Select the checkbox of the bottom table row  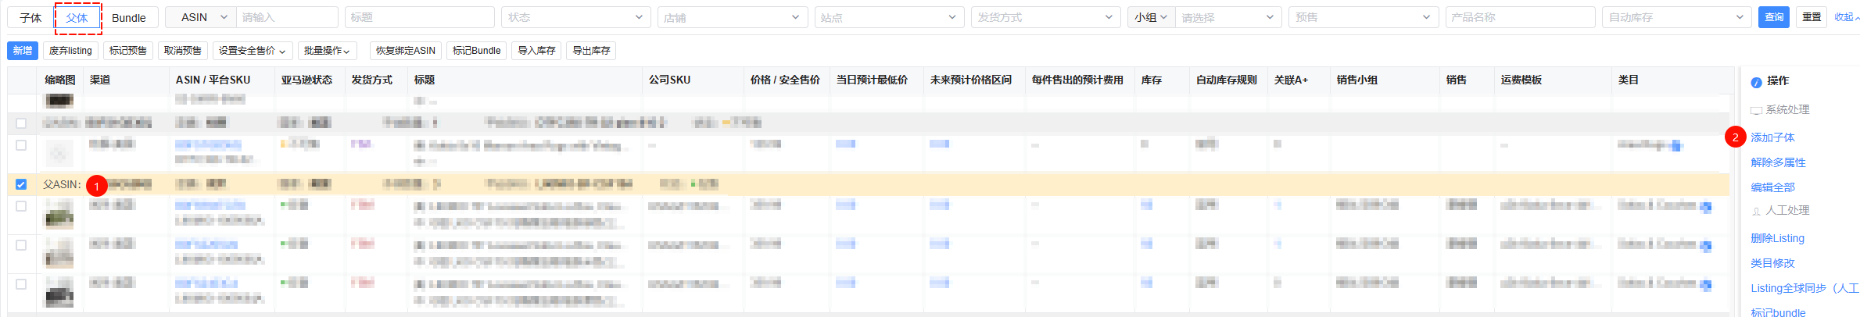click(x=21, y=284)
